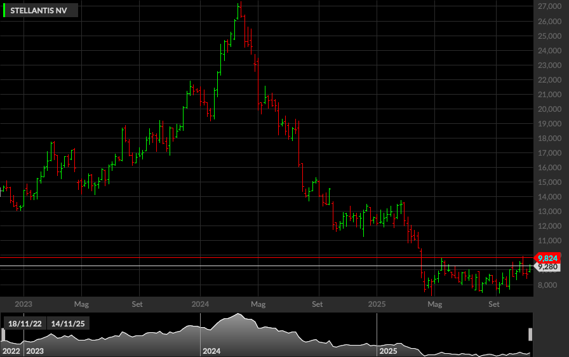Screen dimensions: 569x357
Task: Grab the left range navigator handle
Action: pyautogui.click(x=3, y=335)
